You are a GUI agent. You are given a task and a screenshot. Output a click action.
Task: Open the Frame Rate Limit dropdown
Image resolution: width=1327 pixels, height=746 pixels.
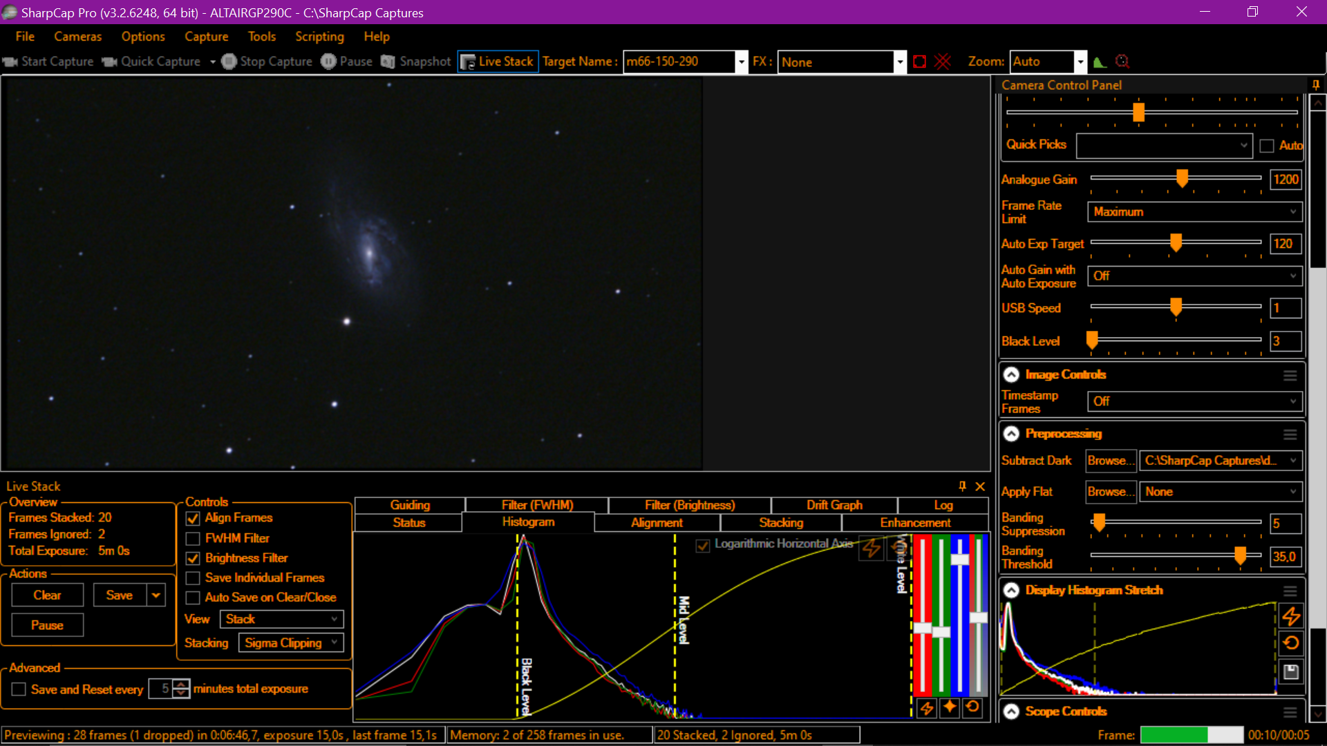tap(1195, 212)
